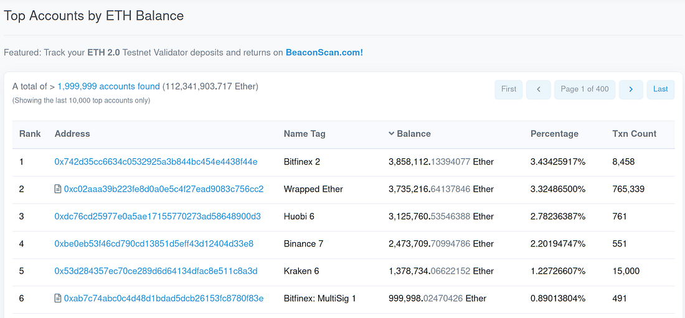
Task: Click txn count 491
Action: tap(620, 298)
